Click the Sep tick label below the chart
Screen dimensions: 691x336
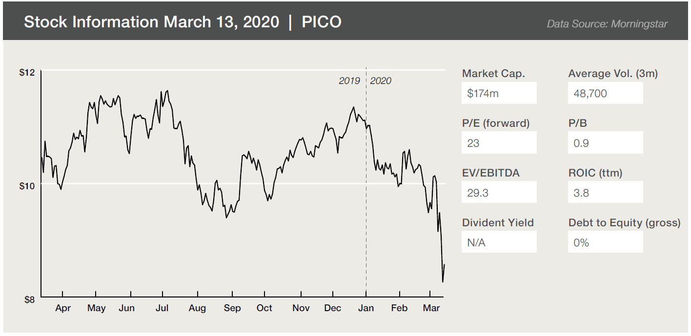point(232,308)
